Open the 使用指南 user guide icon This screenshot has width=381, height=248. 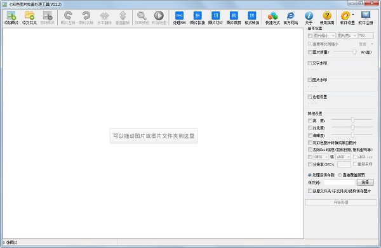[327, 18]
